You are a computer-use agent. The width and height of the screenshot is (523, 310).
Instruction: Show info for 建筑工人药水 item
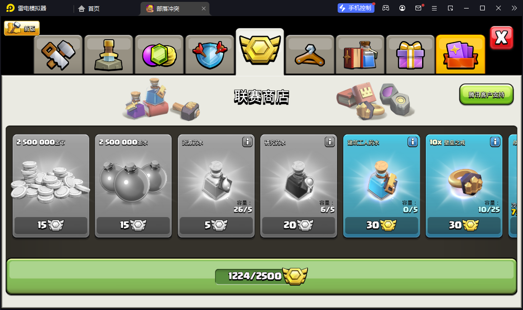tap(412, 142)
